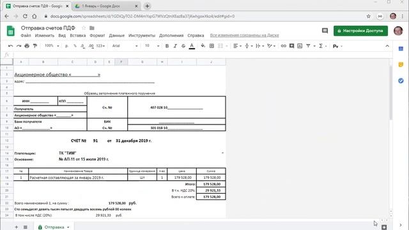Open the Справка menu
Screen dimensions: 409x230
pos(196,36)
